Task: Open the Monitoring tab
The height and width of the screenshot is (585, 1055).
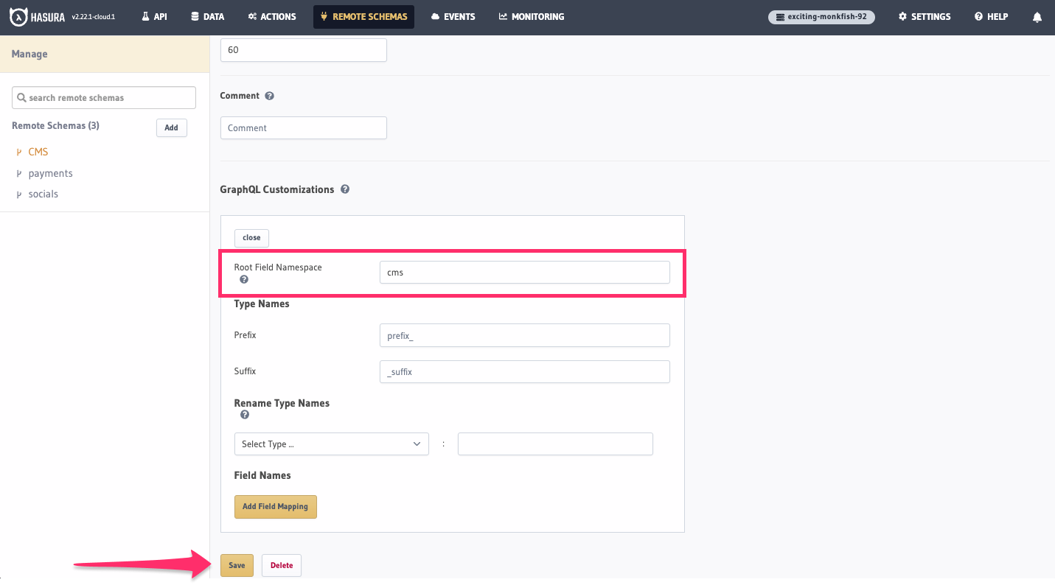Action: (532, 17)
